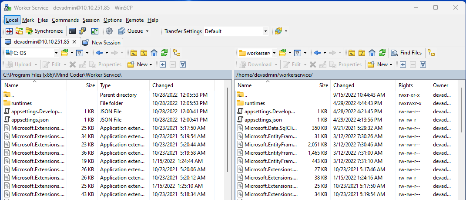Open session in PuTTY icon
This screenshot has height=200, width=466.
point(82,31)
